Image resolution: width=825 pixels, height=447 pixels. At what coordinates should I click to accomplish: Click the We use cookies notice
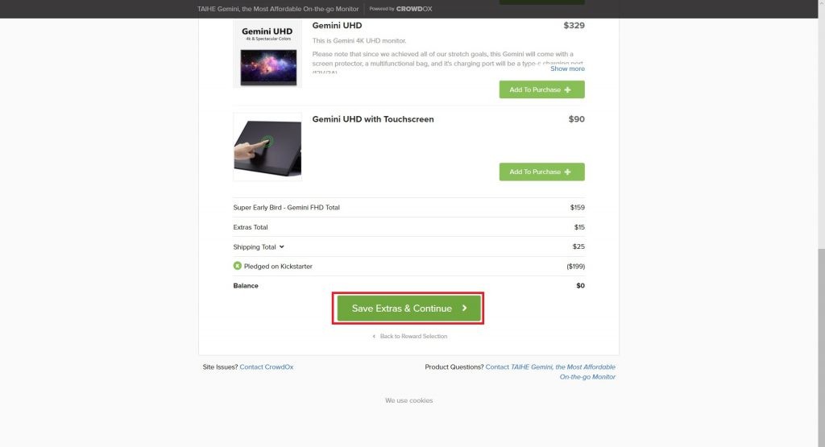click(x=408, y=401)
